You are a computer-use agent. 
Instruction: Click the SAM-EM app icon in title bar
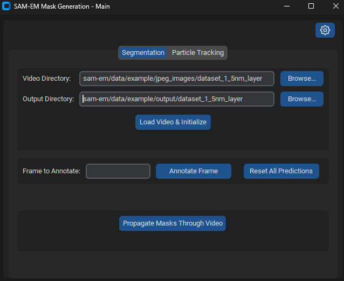click(7, 6)
